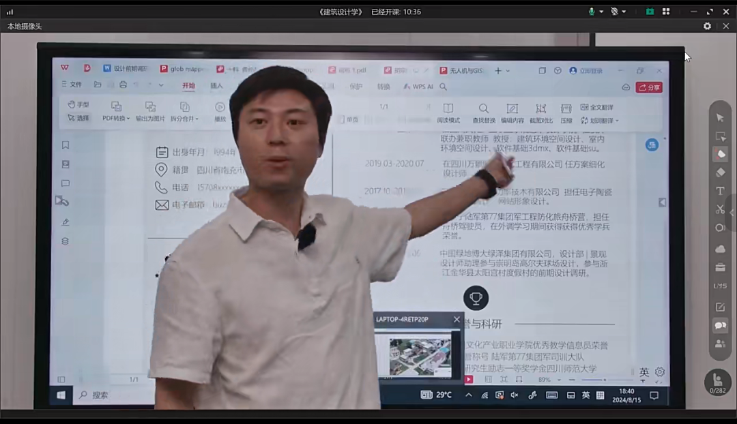The width and height of the screenshot is (737, 424).
Task: Select the arrow pointer tool
Action: point(720,117)
